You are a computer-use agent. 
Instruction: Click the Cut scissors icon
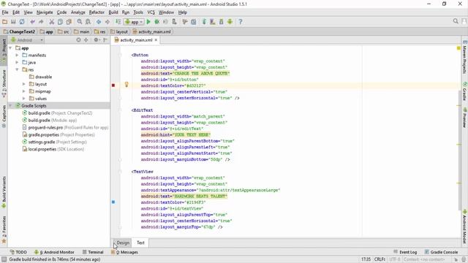[x=52, y=22]
